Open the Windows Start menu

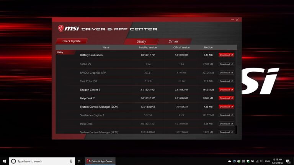point(5,161)
